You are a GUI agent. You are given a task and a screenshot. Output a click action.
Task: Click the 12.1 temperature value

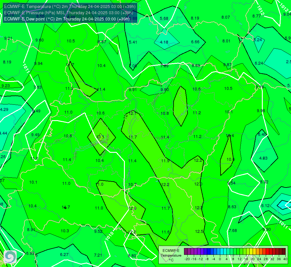coord(132,113)
